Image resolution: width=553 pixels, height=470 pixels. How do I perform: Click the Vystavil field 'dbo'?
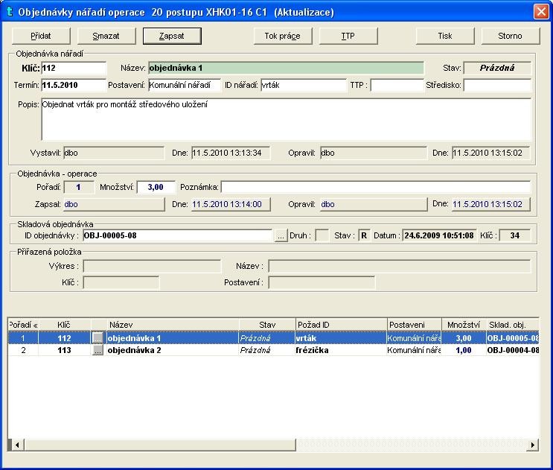(x=114, y=153)
